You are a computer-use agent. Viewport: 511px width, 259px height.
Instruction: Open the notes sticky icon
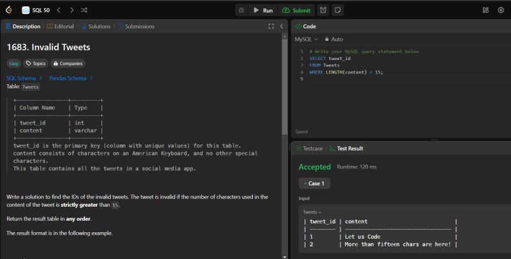(x=338, y=10)
